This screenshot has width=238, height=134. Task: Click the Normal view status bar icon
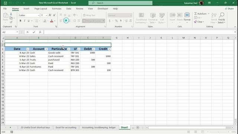point(189,132)
